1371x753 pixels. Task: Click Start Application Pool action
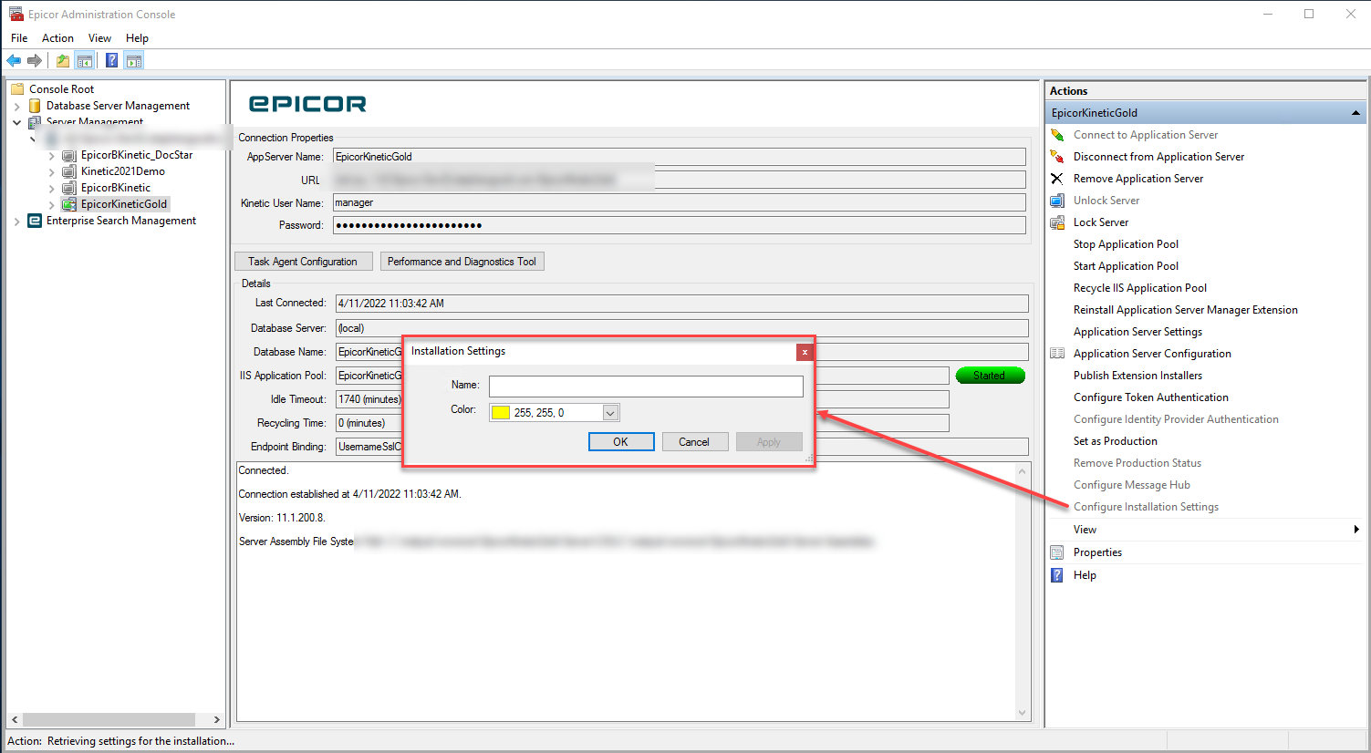pos(1126,266)
